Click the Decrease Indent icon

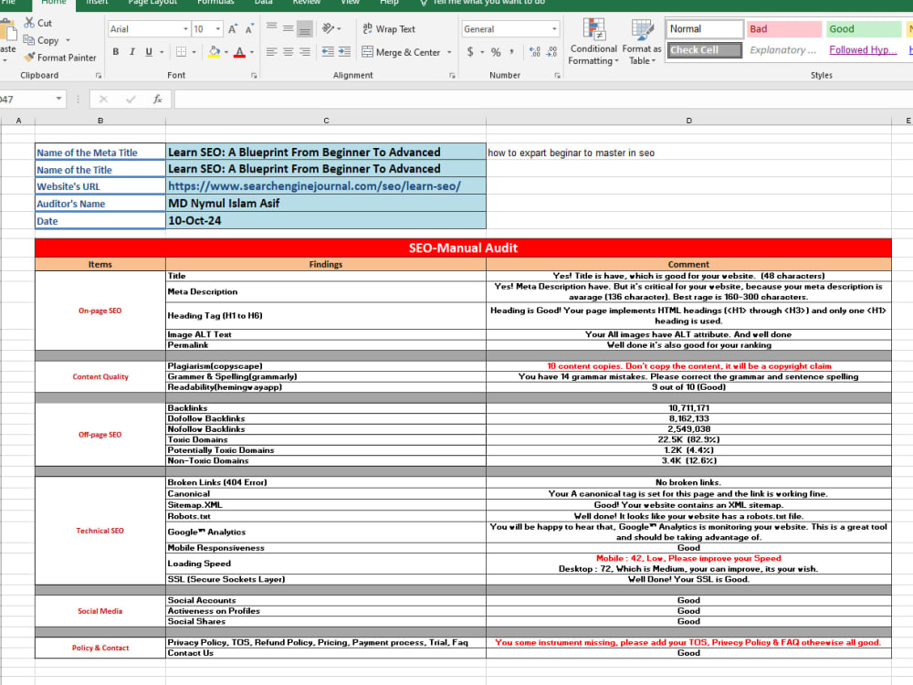point(328,52)
